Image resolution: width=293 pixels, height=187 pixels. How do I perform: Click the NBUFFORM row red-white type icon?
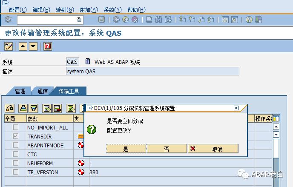coord(81,163)
